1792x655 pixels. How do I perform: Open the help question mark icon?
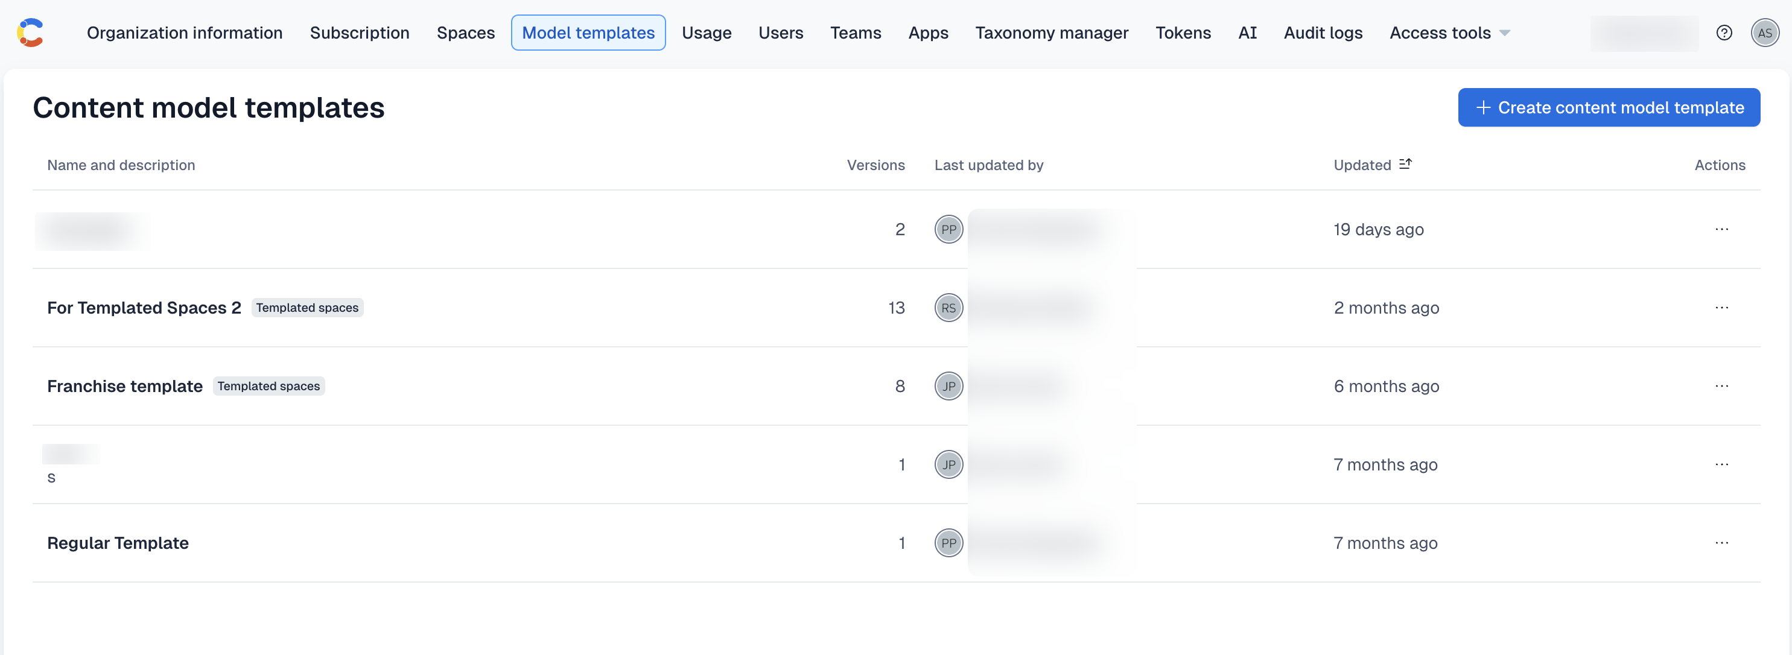[x=1724, y=33]
